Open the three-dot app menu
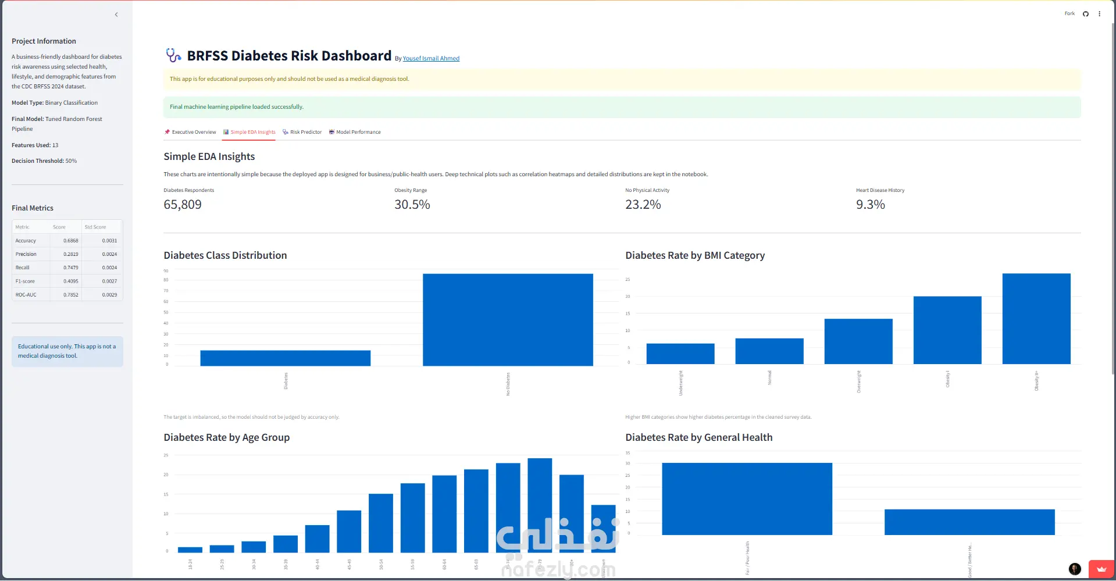 coord(1099,14)
